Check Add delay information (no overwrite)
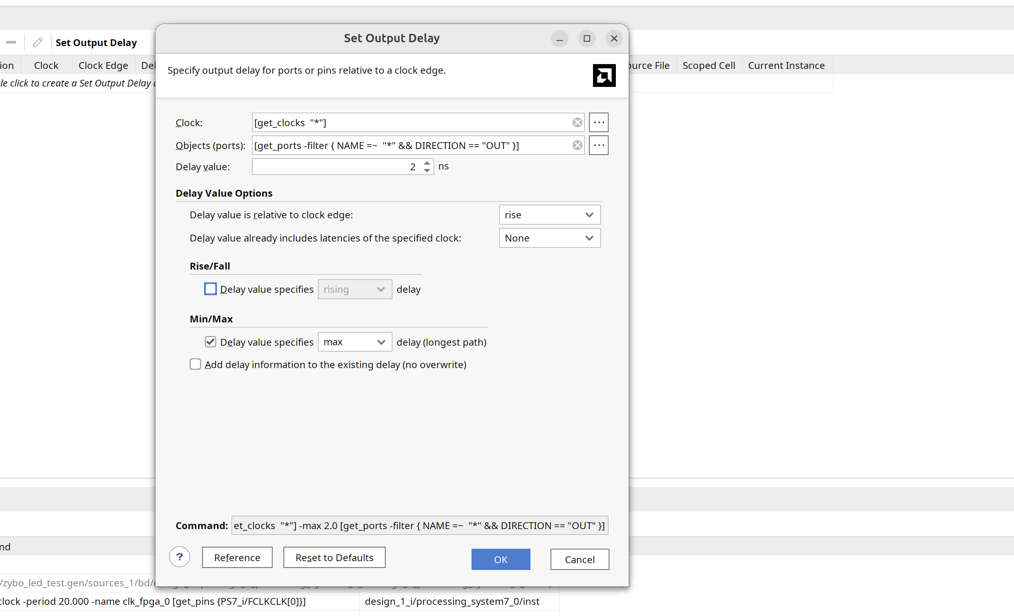This screenshot has width=1014, height=616. (x=195, y=364)
